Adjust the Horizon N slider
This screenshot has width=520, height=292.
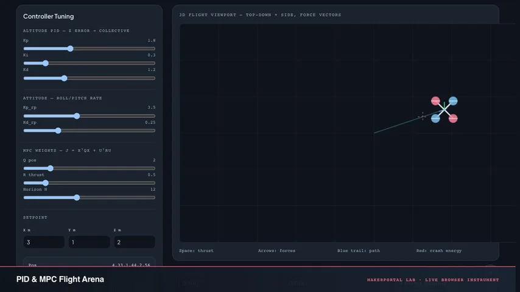(x=90, y=198)
